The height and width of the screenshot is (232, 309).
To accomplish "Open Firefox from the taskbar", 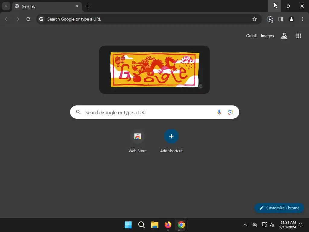I will [x=168, y=225].
